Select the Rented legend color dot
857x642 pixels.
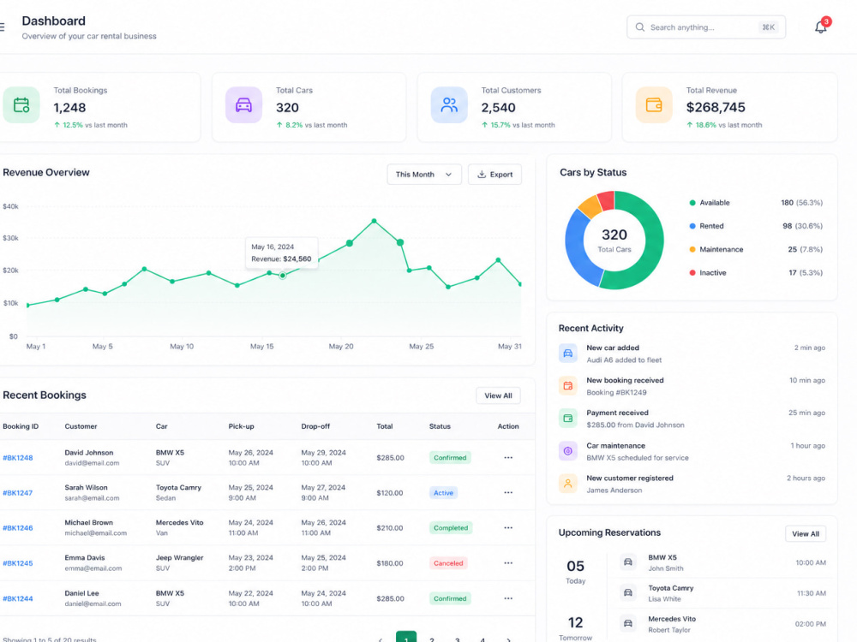click(692, 226)
